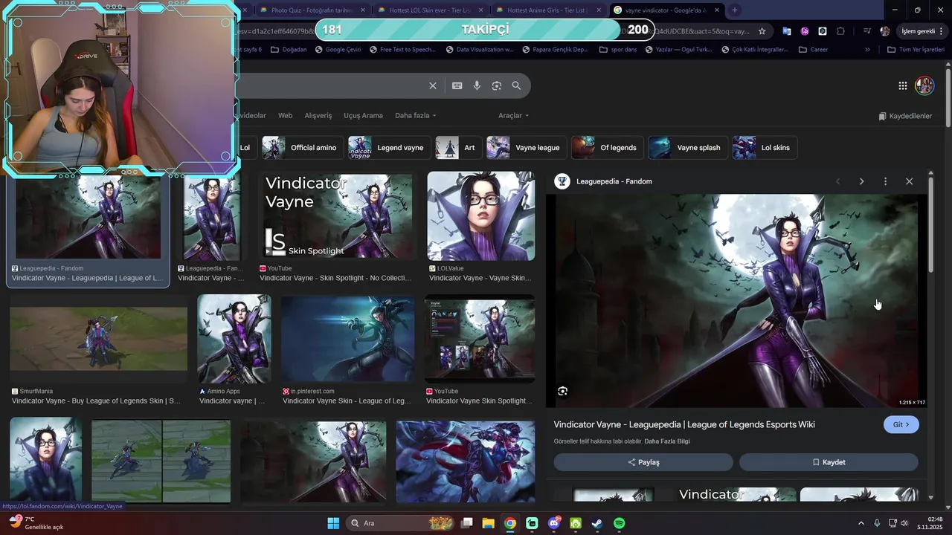
Task: Open Vindicator Vayne Leaguepedia title link
Action: 684,425
